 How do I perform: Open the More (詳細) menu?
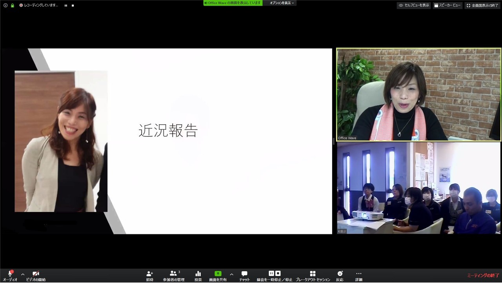[x=358, y=274]
